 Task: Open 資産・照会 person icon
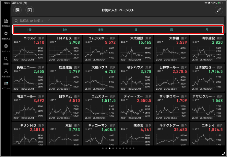[6, 73]
